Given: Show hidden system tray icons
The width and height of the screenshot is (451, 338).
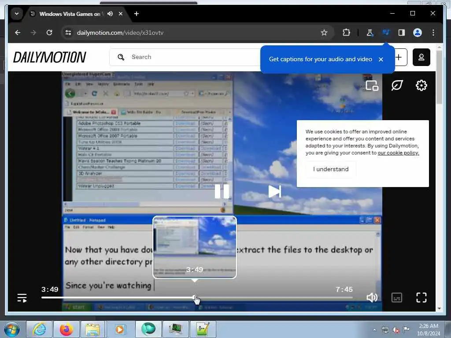Looking at the screenshot, I should (x=374, y=330).
